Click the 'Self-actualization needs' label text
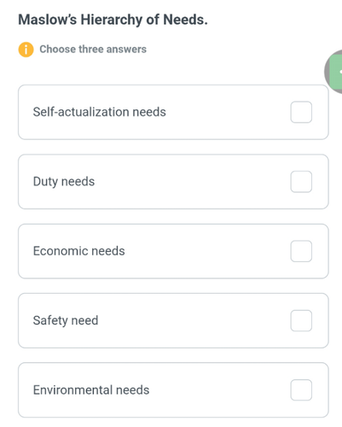This screenshot has width=342, height=427. [x=100, y=112]
